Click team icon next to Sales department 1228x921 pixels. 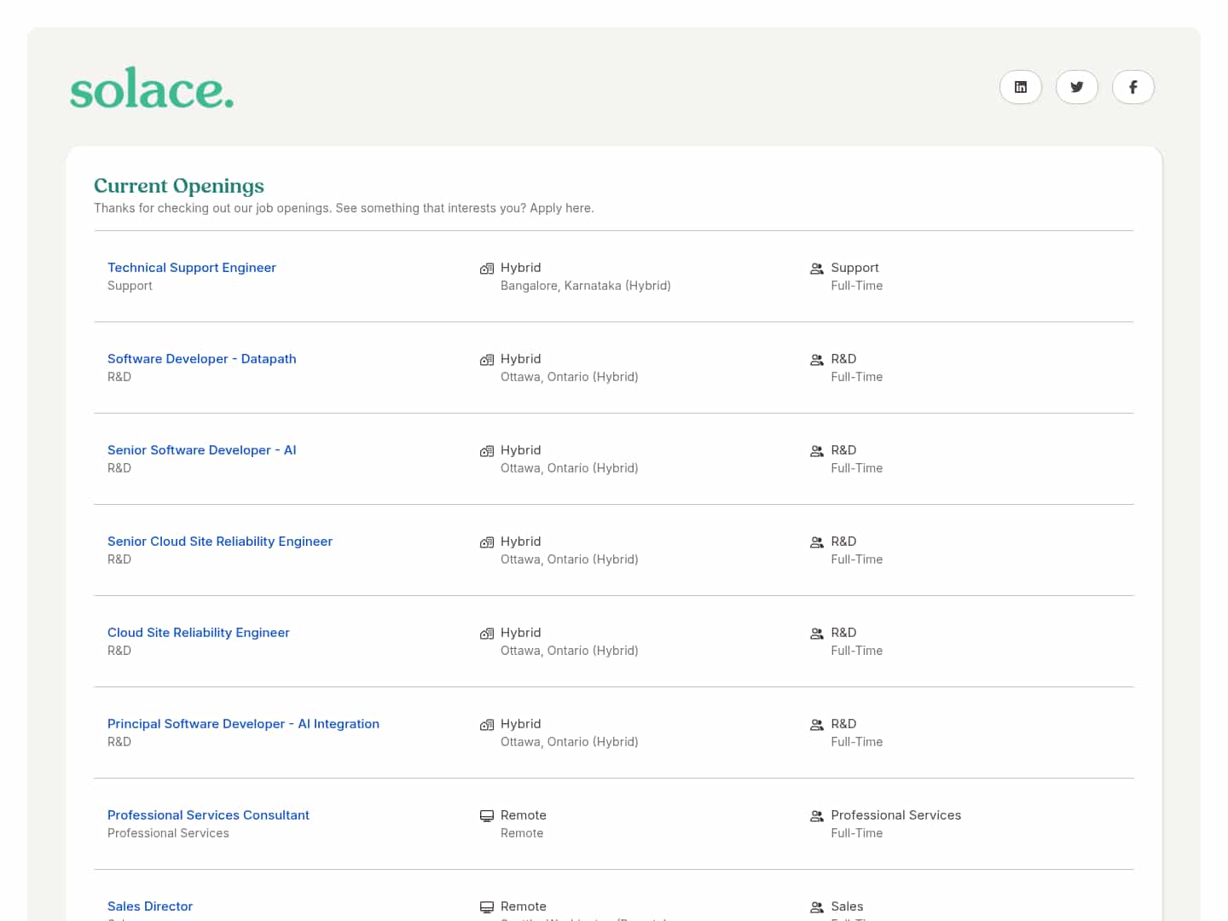pos(817,907)
